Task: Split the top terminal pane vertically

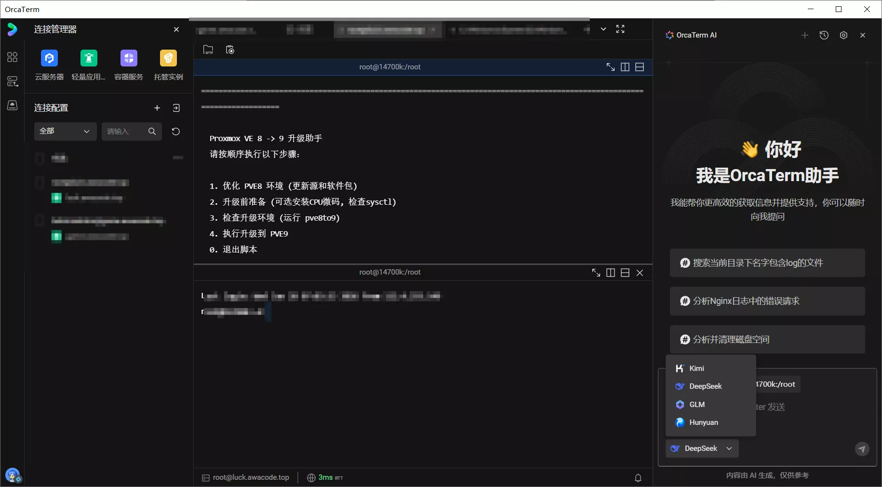Action: click(625, 67)
